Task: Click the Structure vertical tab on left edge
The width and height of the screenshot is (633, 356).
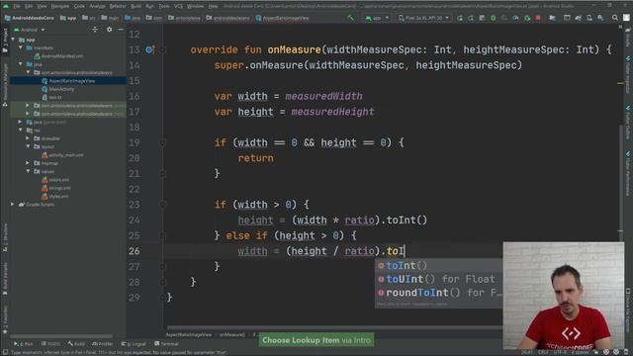Action: [5, 238]
